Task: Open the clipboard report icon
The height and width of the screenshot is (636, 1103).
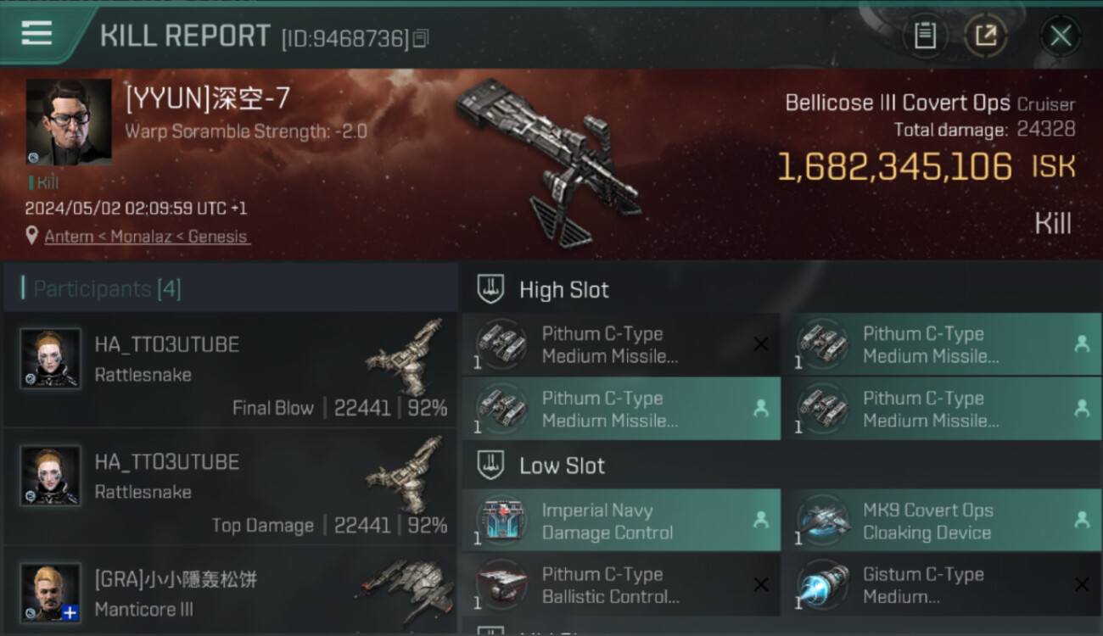Action: (924, 36)
